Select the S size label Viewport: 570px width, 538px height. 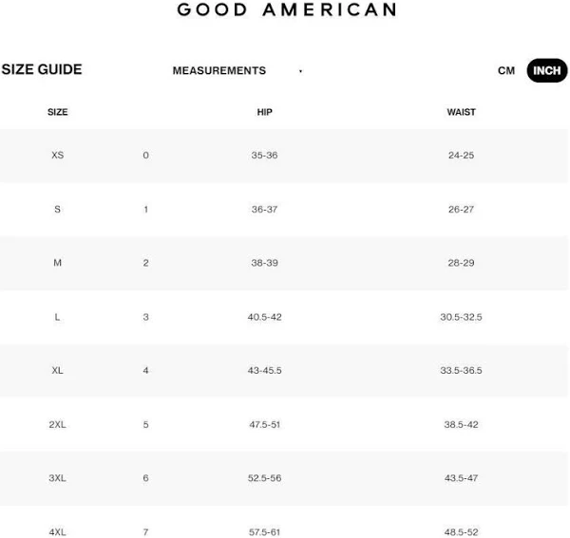(x=58, y=209)
